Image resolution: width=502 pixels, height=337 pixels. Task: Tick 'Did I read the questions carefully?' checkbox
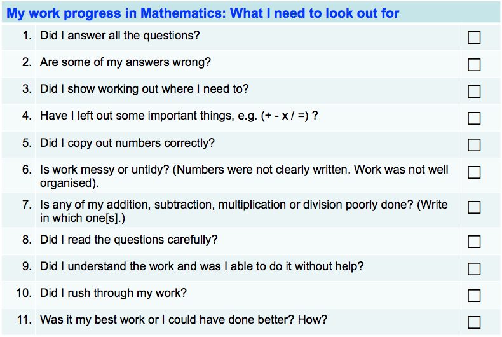[x=474, y=242]
